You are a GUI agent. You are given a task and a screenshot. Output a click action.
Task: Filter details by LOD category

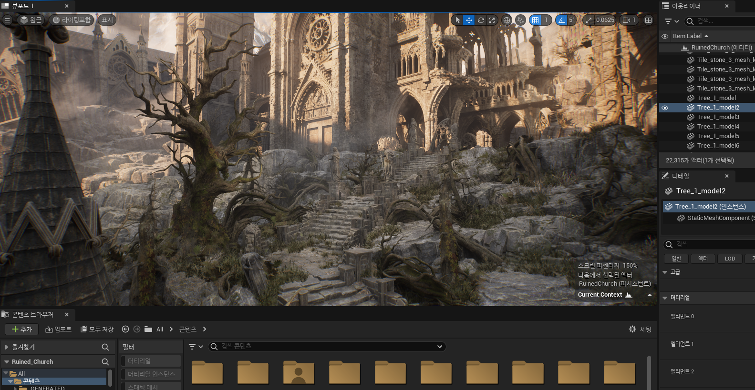click(x=730, y=259)
